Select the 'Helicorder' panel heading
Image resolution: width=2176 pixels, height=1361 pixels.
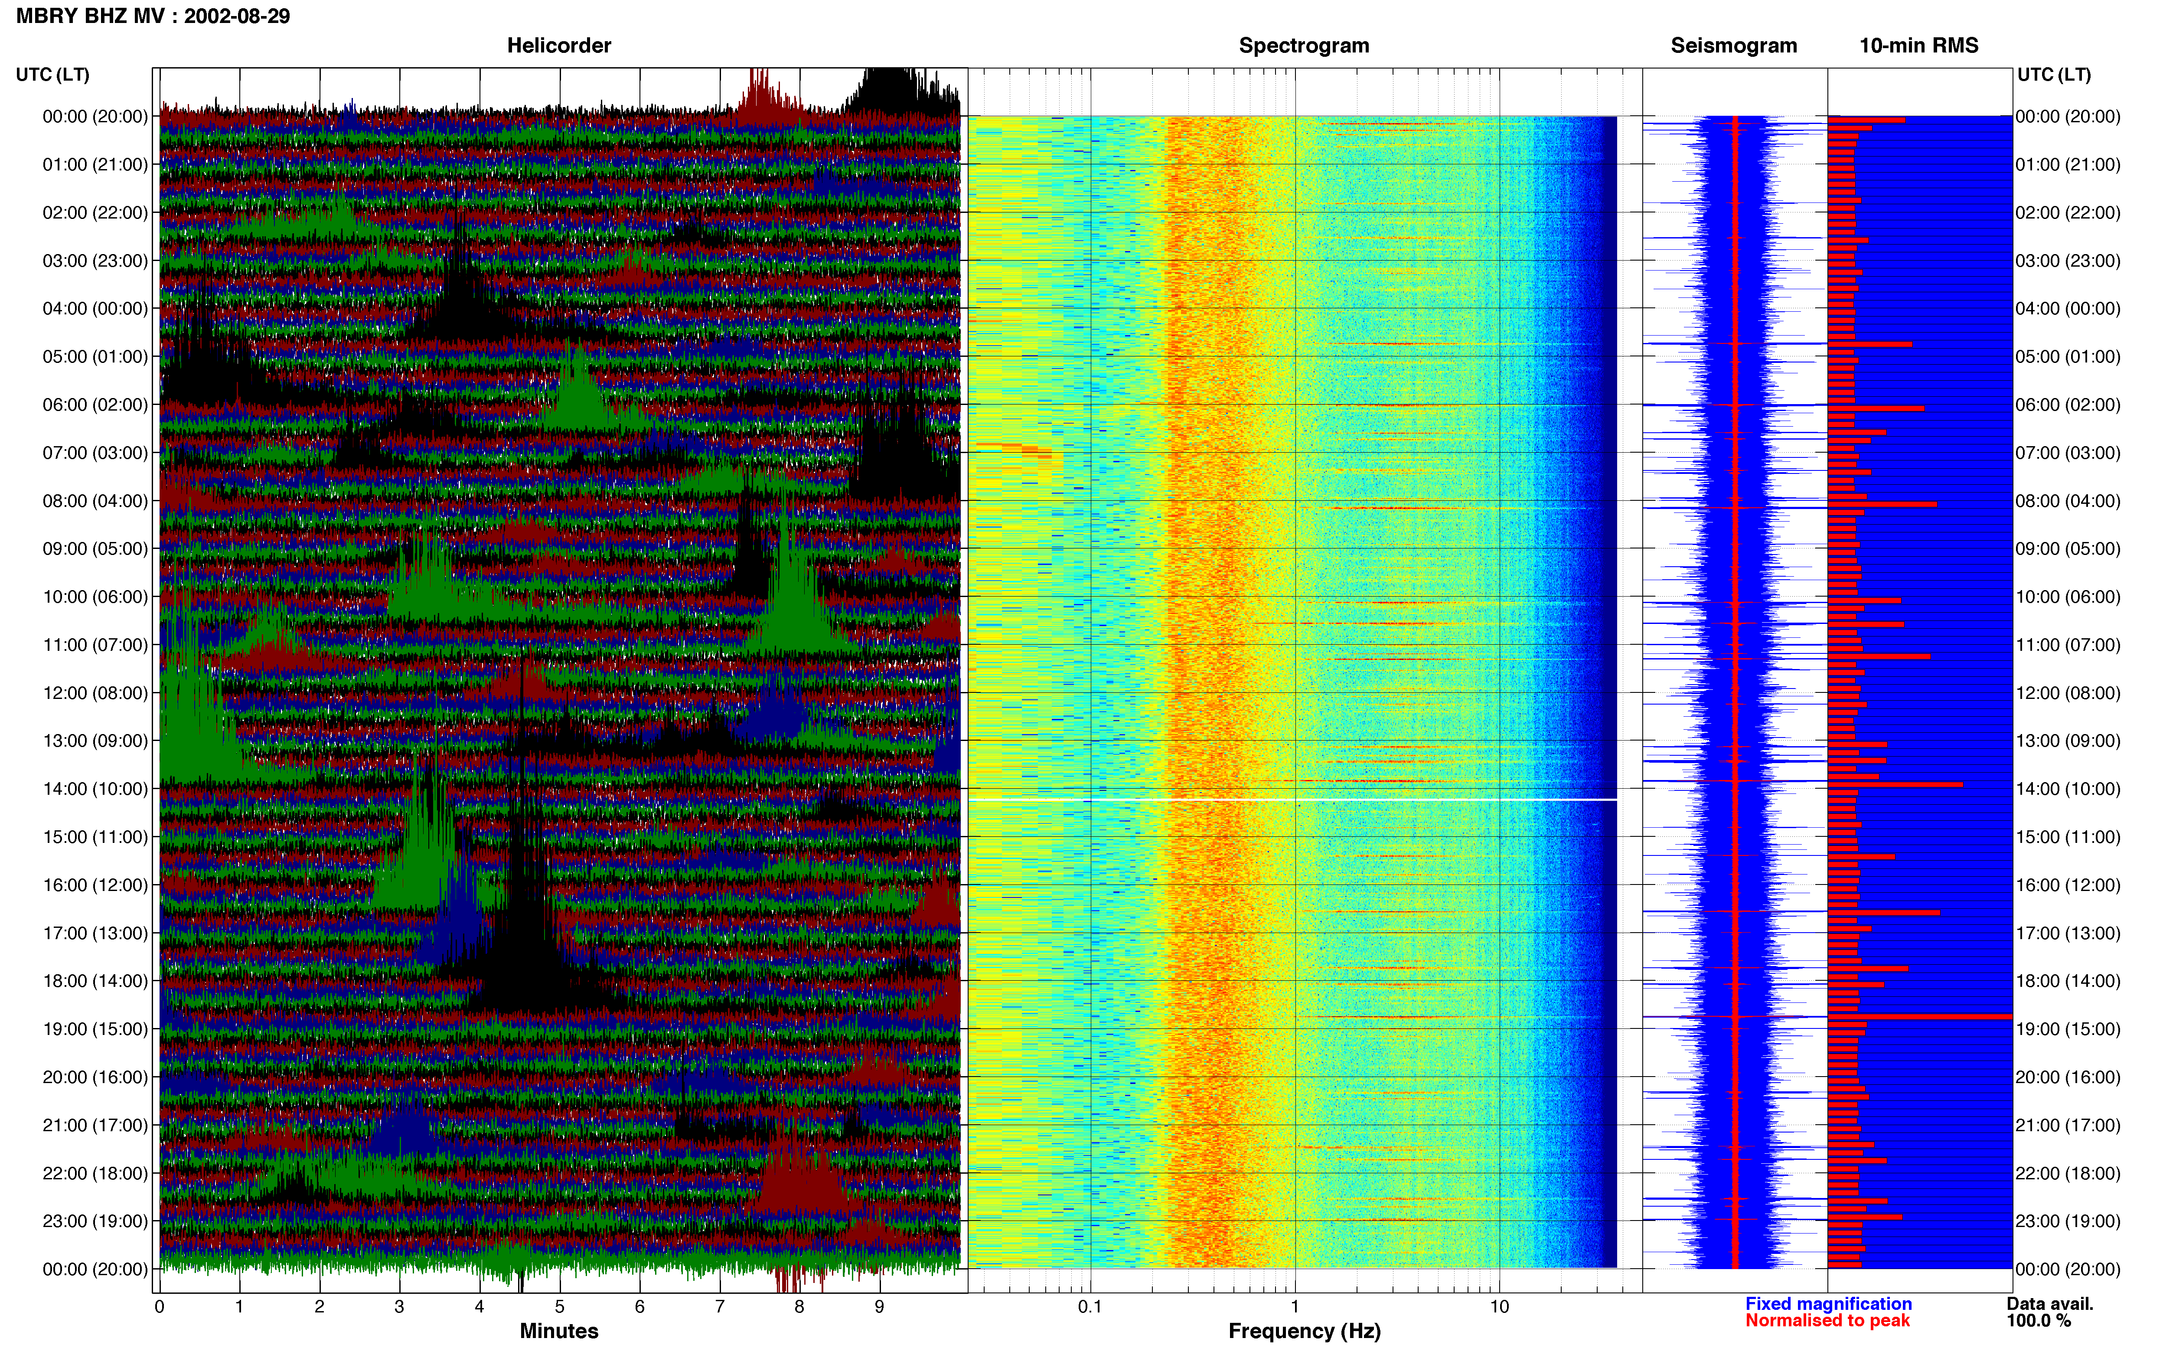559,45
